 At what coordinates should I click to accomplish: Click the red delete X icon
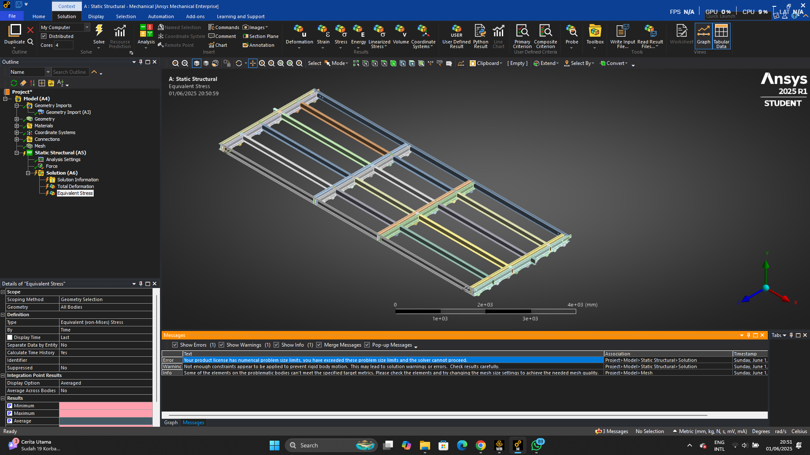coord(30,30)
